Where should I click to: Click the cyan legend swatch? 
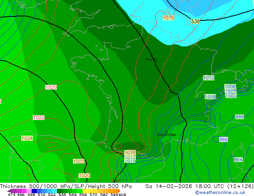pos(54,191)
